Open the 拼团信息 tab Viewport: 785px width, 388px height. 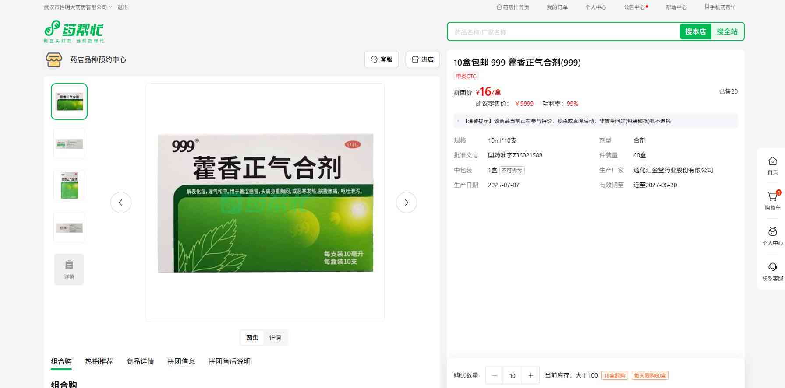point(181,361)
